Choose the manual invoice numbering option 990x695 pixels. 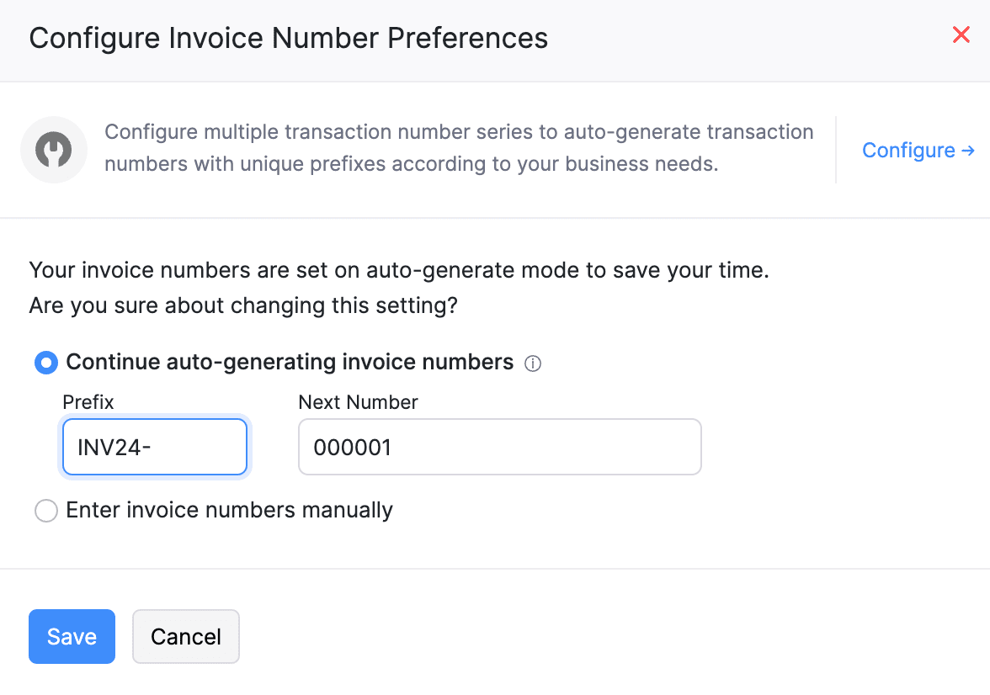pos(46,511)
